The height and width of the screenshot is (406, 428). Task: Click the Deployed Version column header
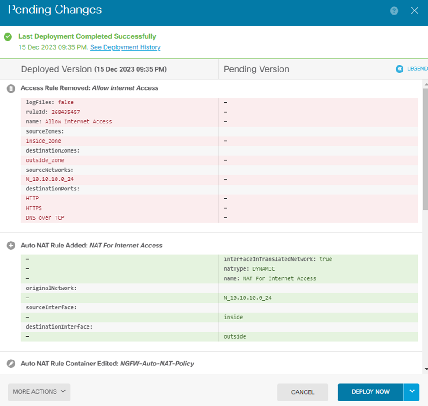point(94,69)
